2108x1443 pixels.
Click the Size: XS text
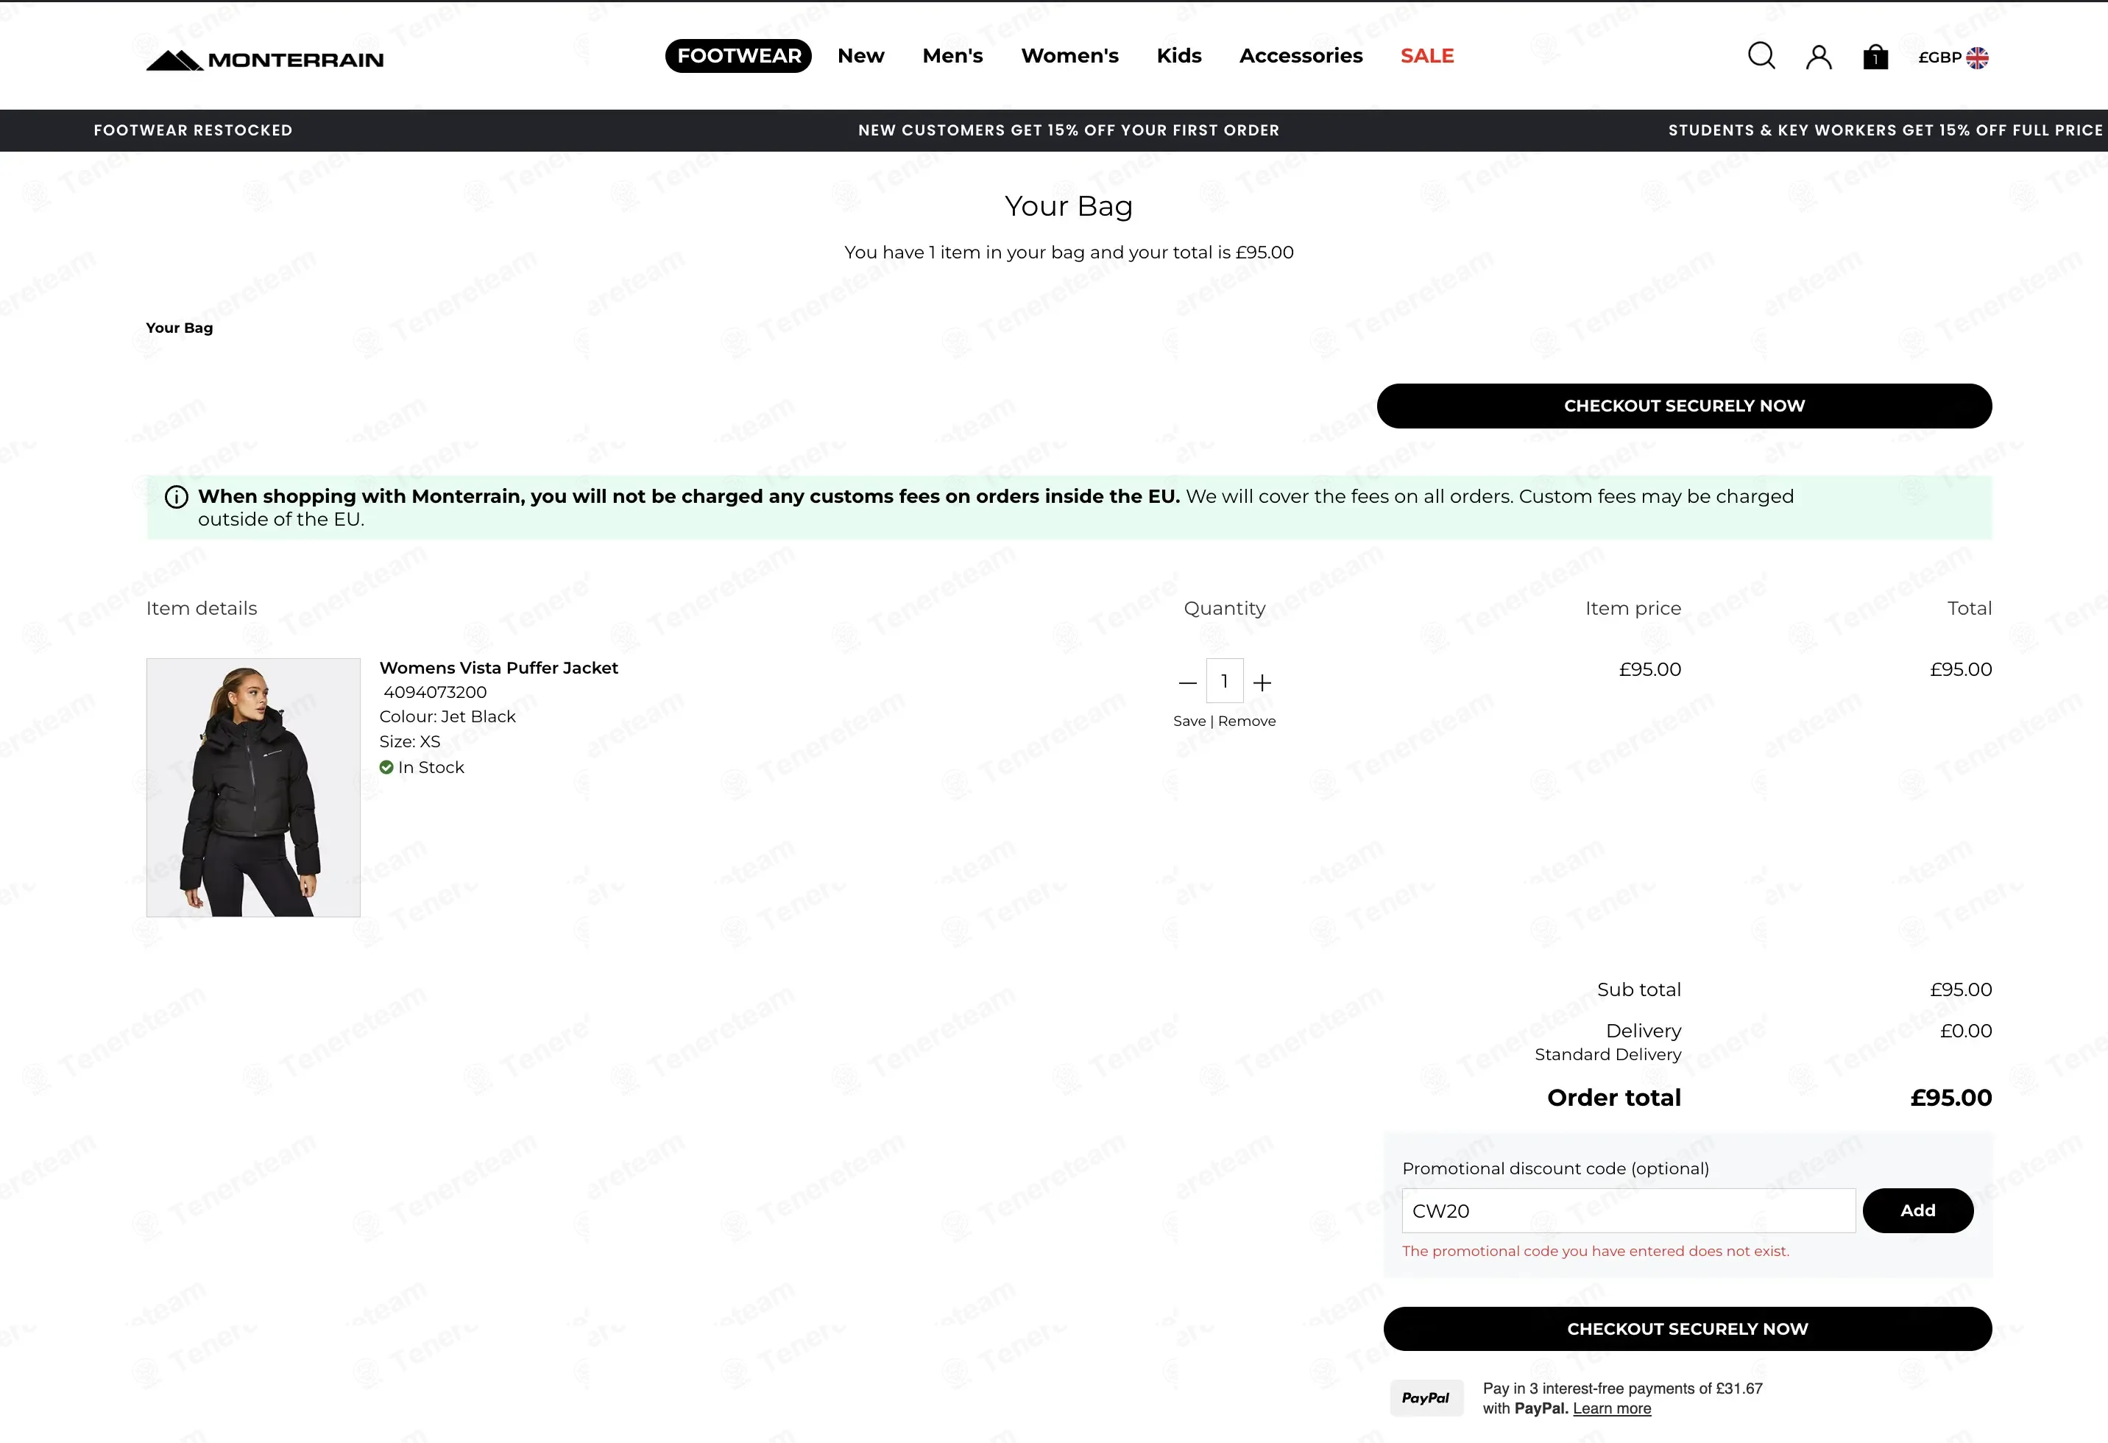410,742
